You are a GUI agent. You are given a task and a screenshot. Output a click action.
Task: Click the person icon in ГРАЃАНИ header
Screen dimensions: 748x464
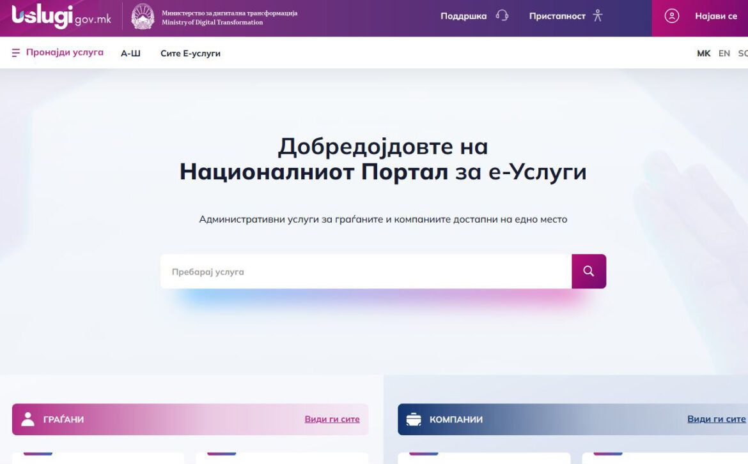click(x=27, y=419)
